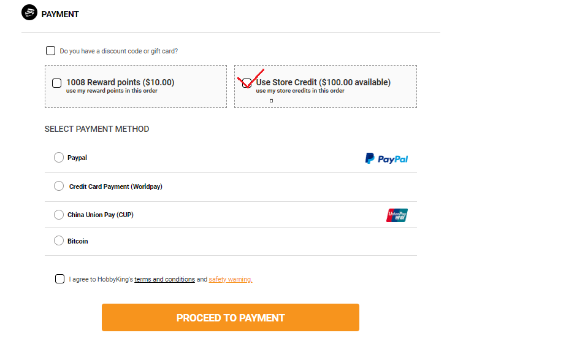Click the tiny square below store credit text
The height and width of the screenshot is (338, 585).
271,101
